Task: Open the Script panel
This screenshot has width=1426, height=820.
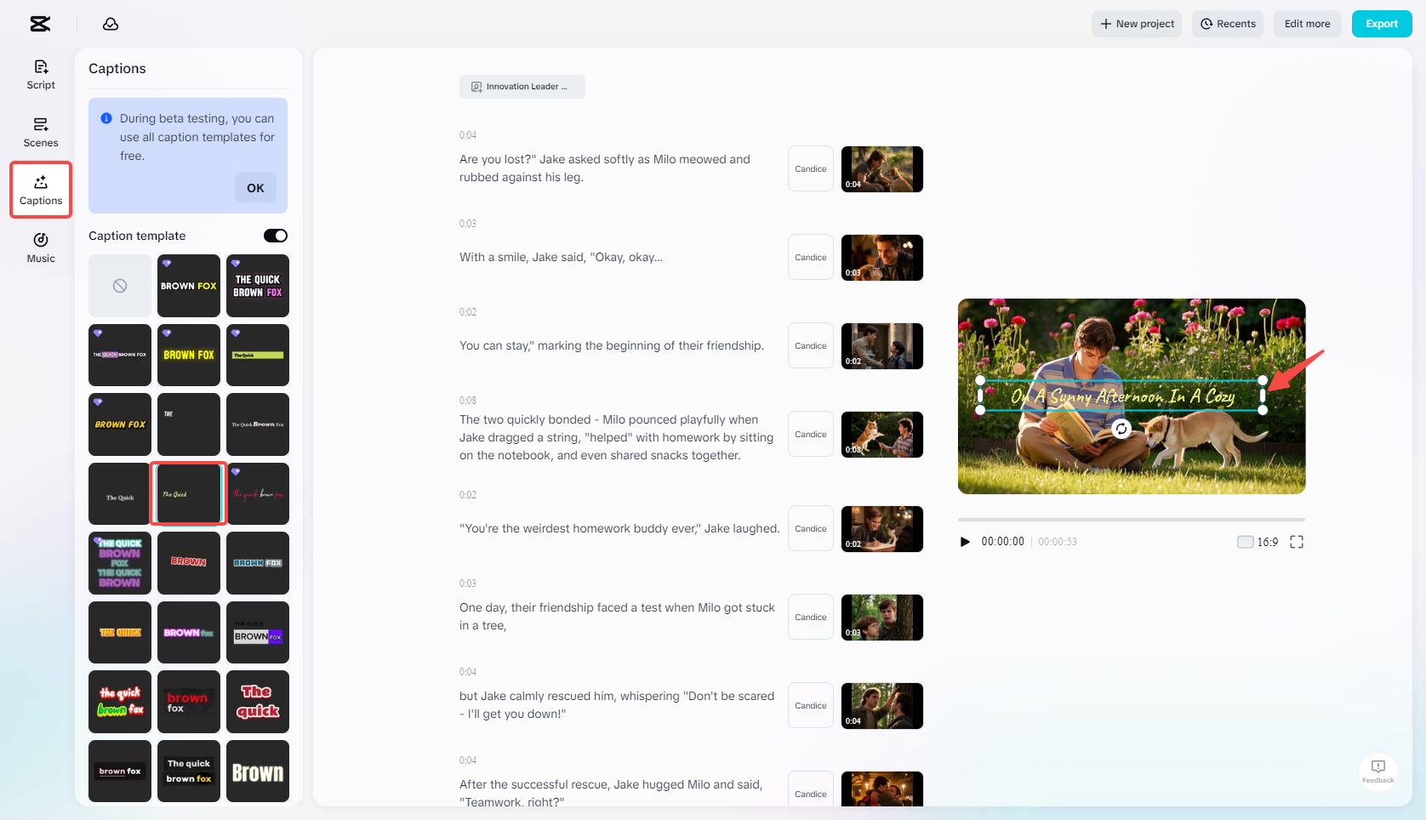Action: pyautogui.click(x=40, y=73)
